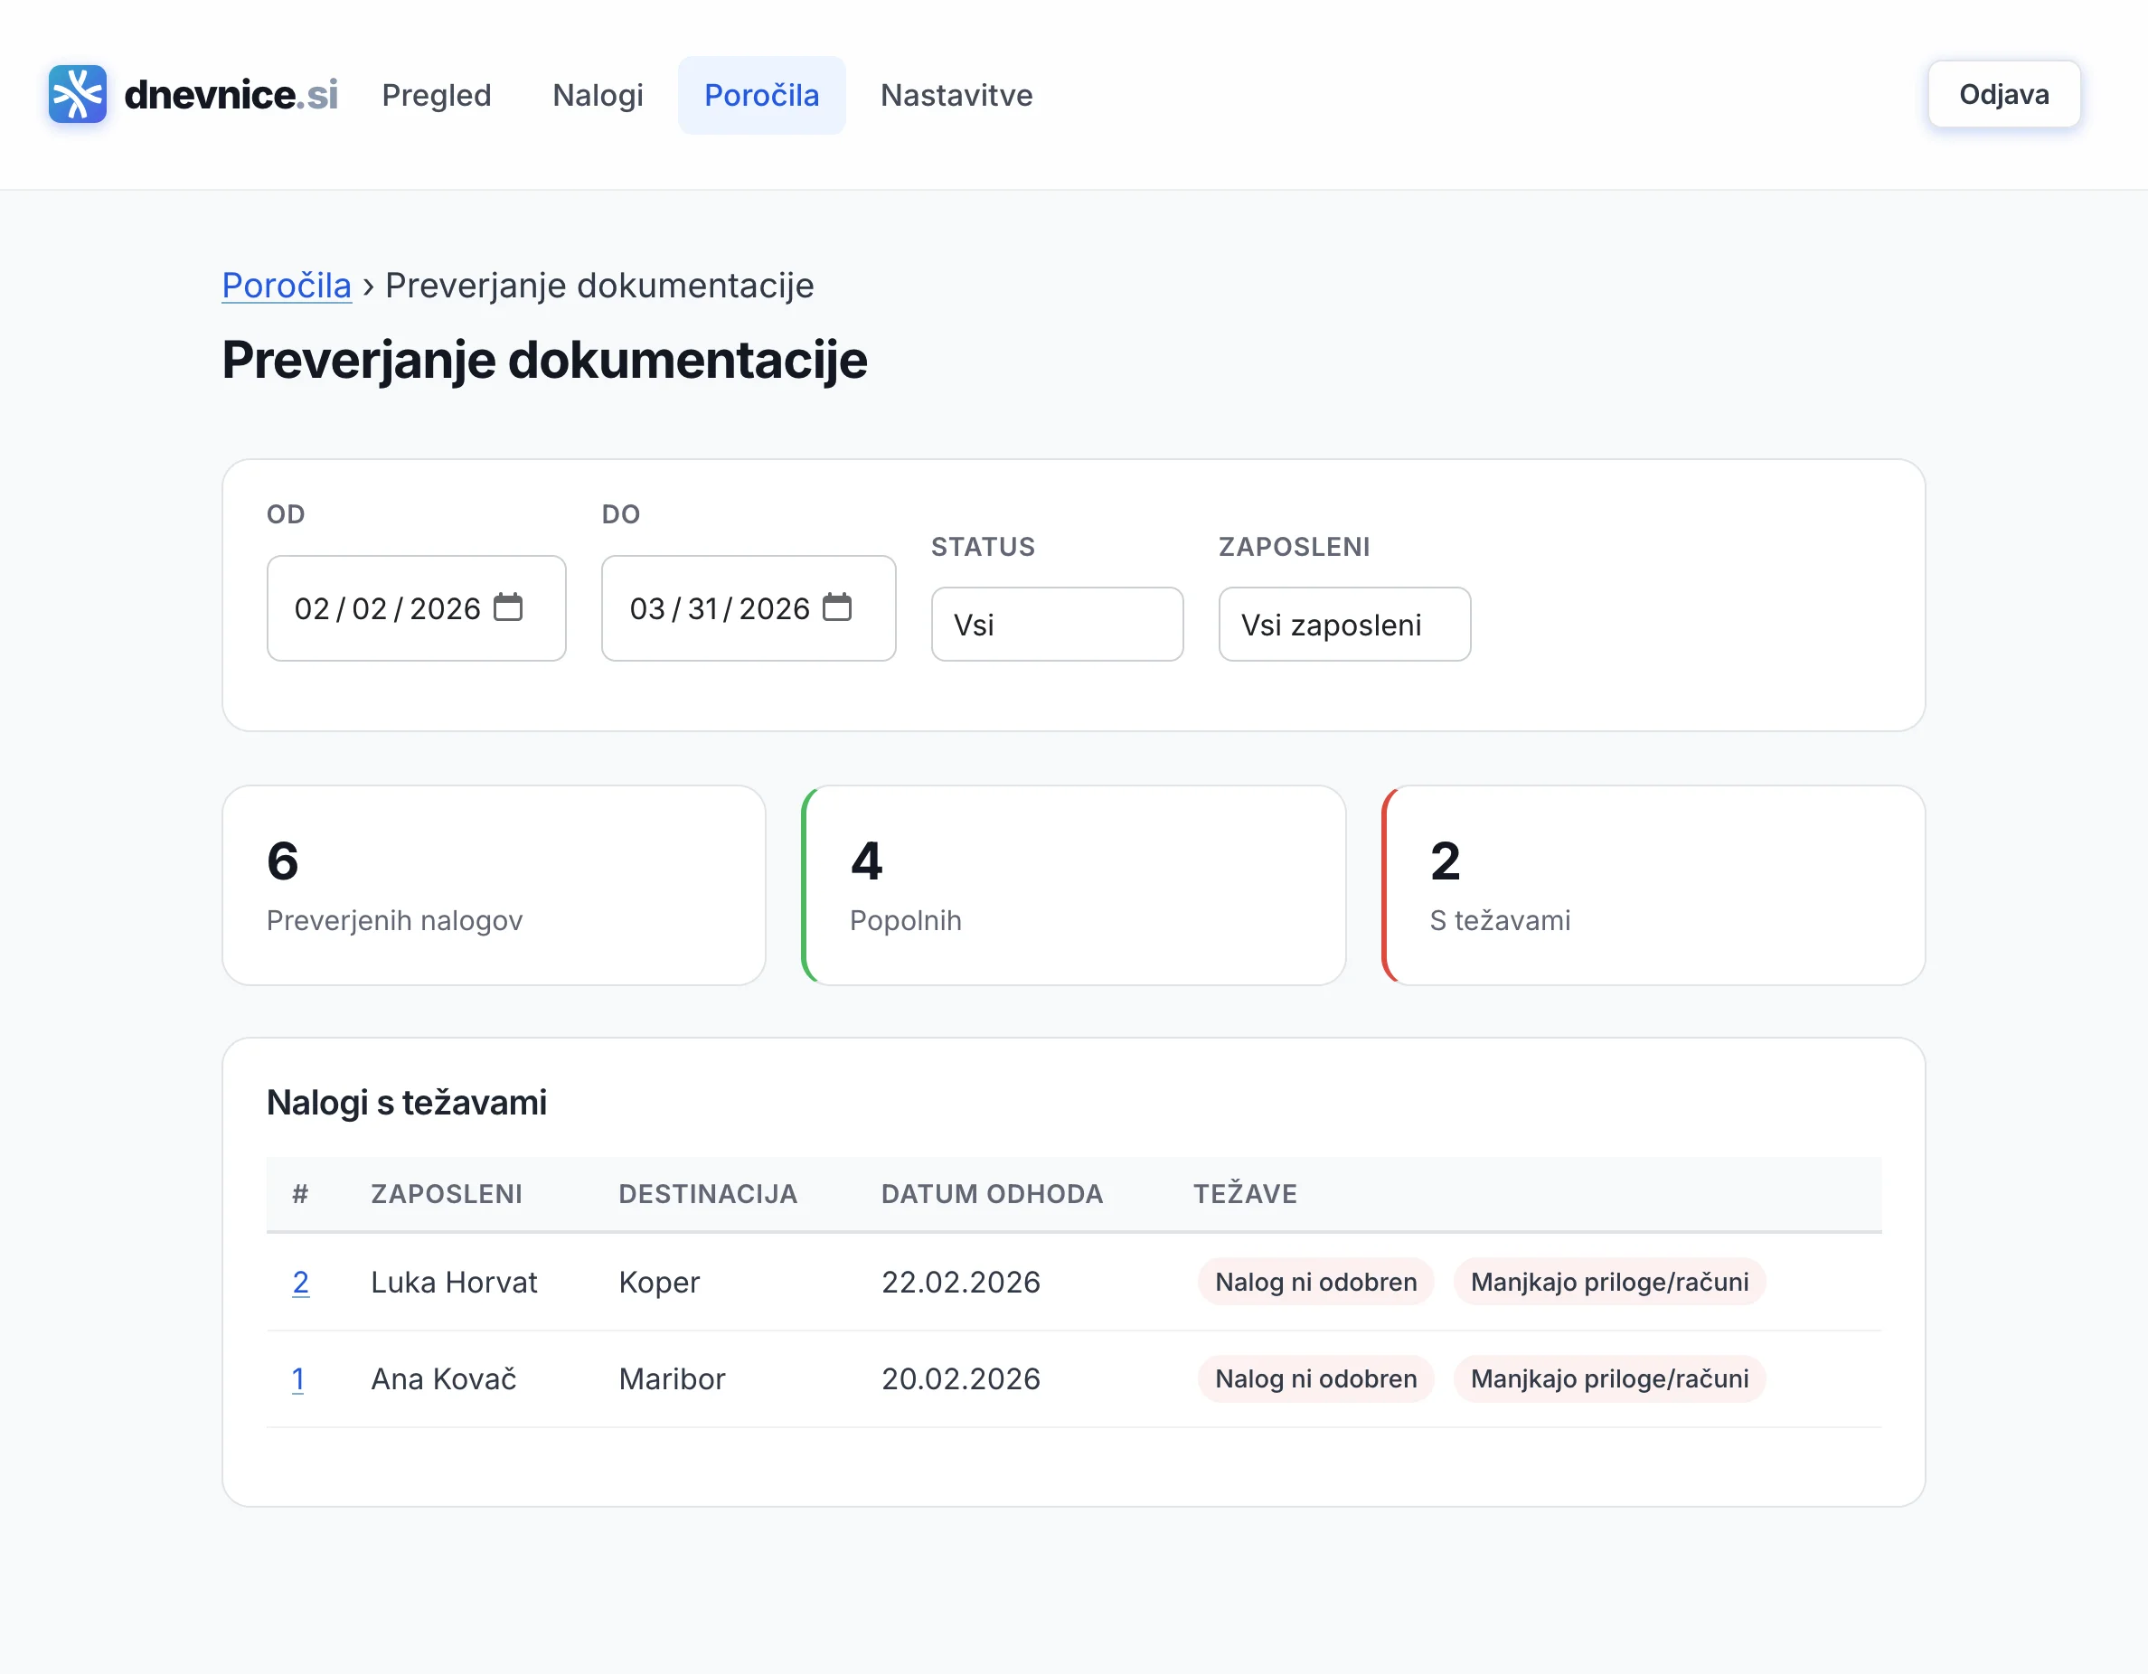Click the dnevnice.si snowflake logo icon
2148x1674 pixels.
click(x=77, y=94)
